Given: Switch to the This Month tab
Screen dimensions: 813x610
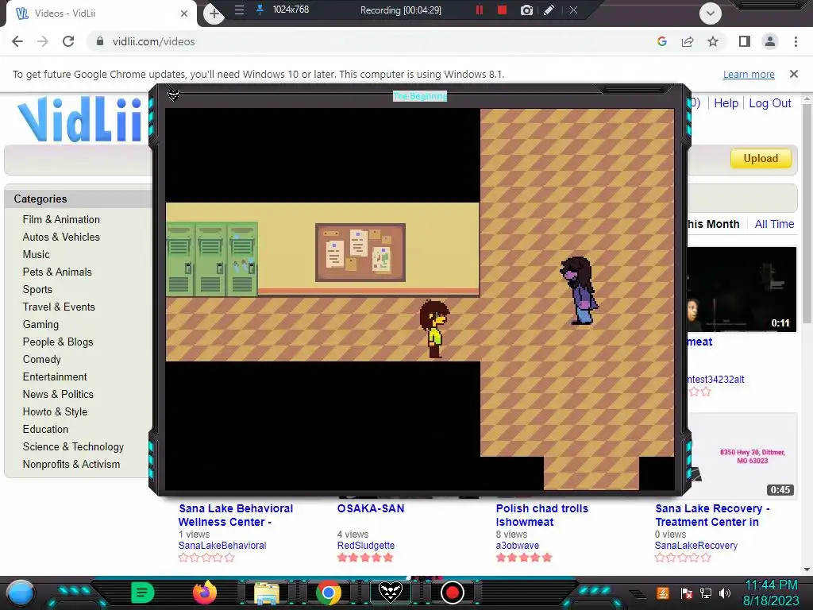Looking at the screenshot, I should 714,224.
